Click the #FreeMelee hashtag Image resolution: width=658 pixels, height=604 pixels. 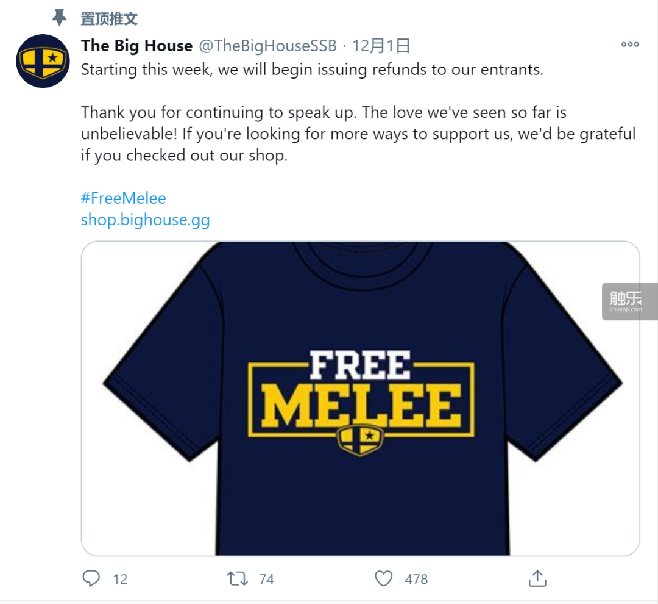tap(123, 198)
